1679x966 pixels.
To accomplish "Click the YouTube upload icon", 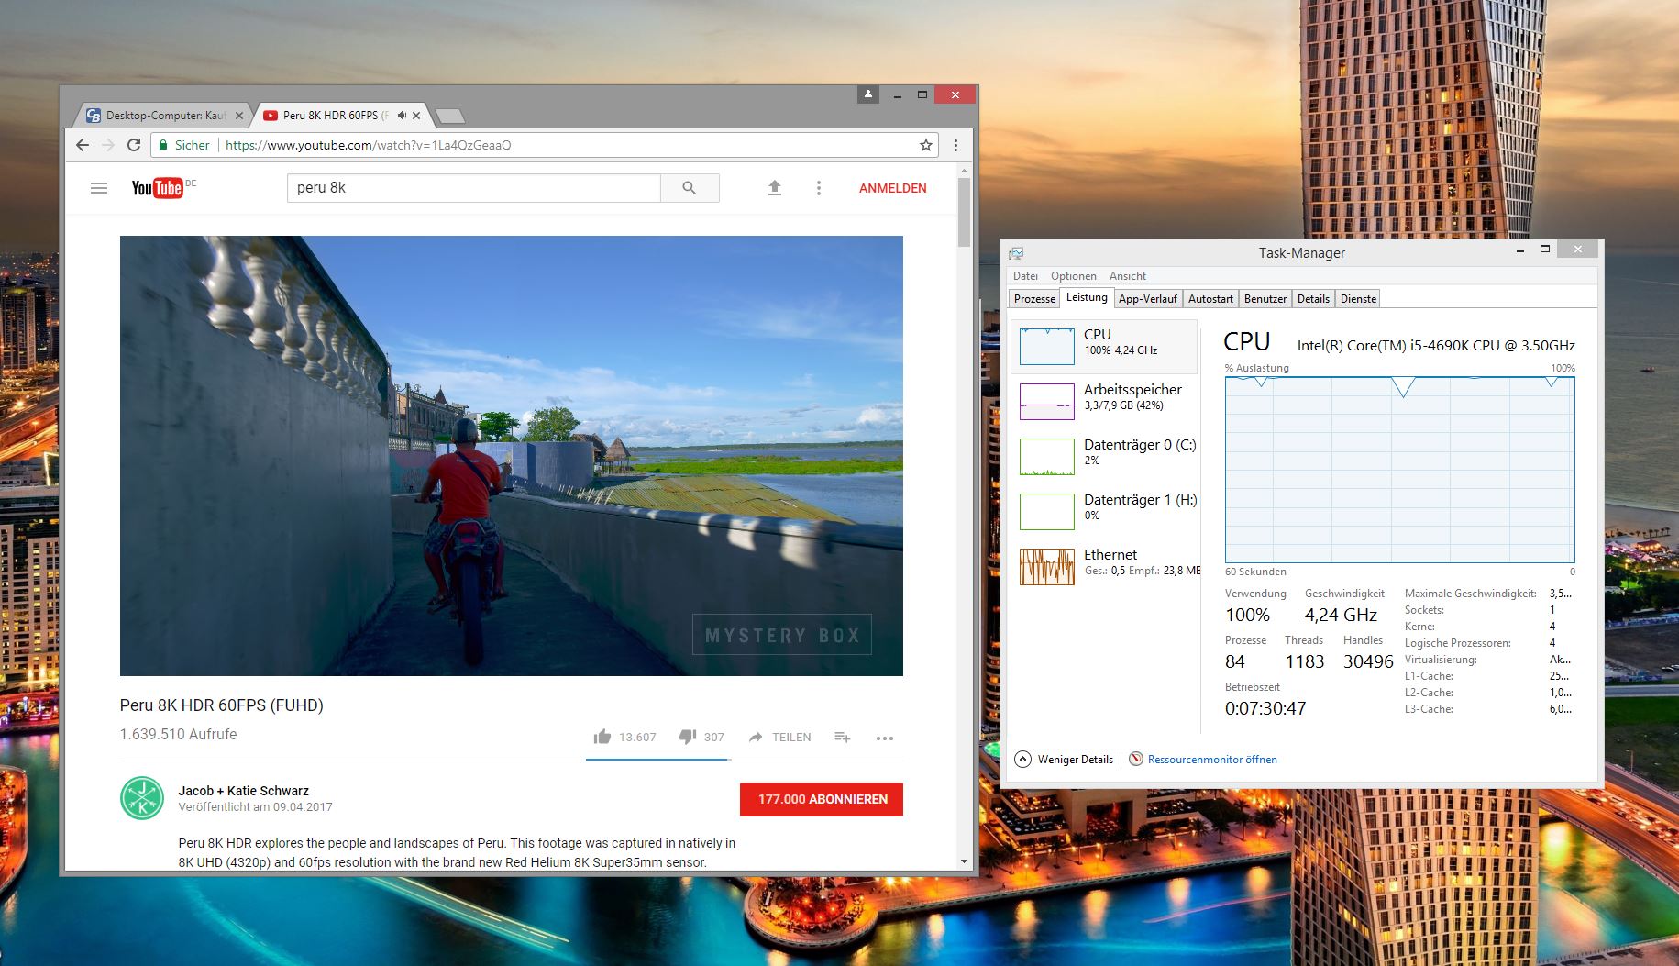I will pyautogui.click(x=775, y=188).
